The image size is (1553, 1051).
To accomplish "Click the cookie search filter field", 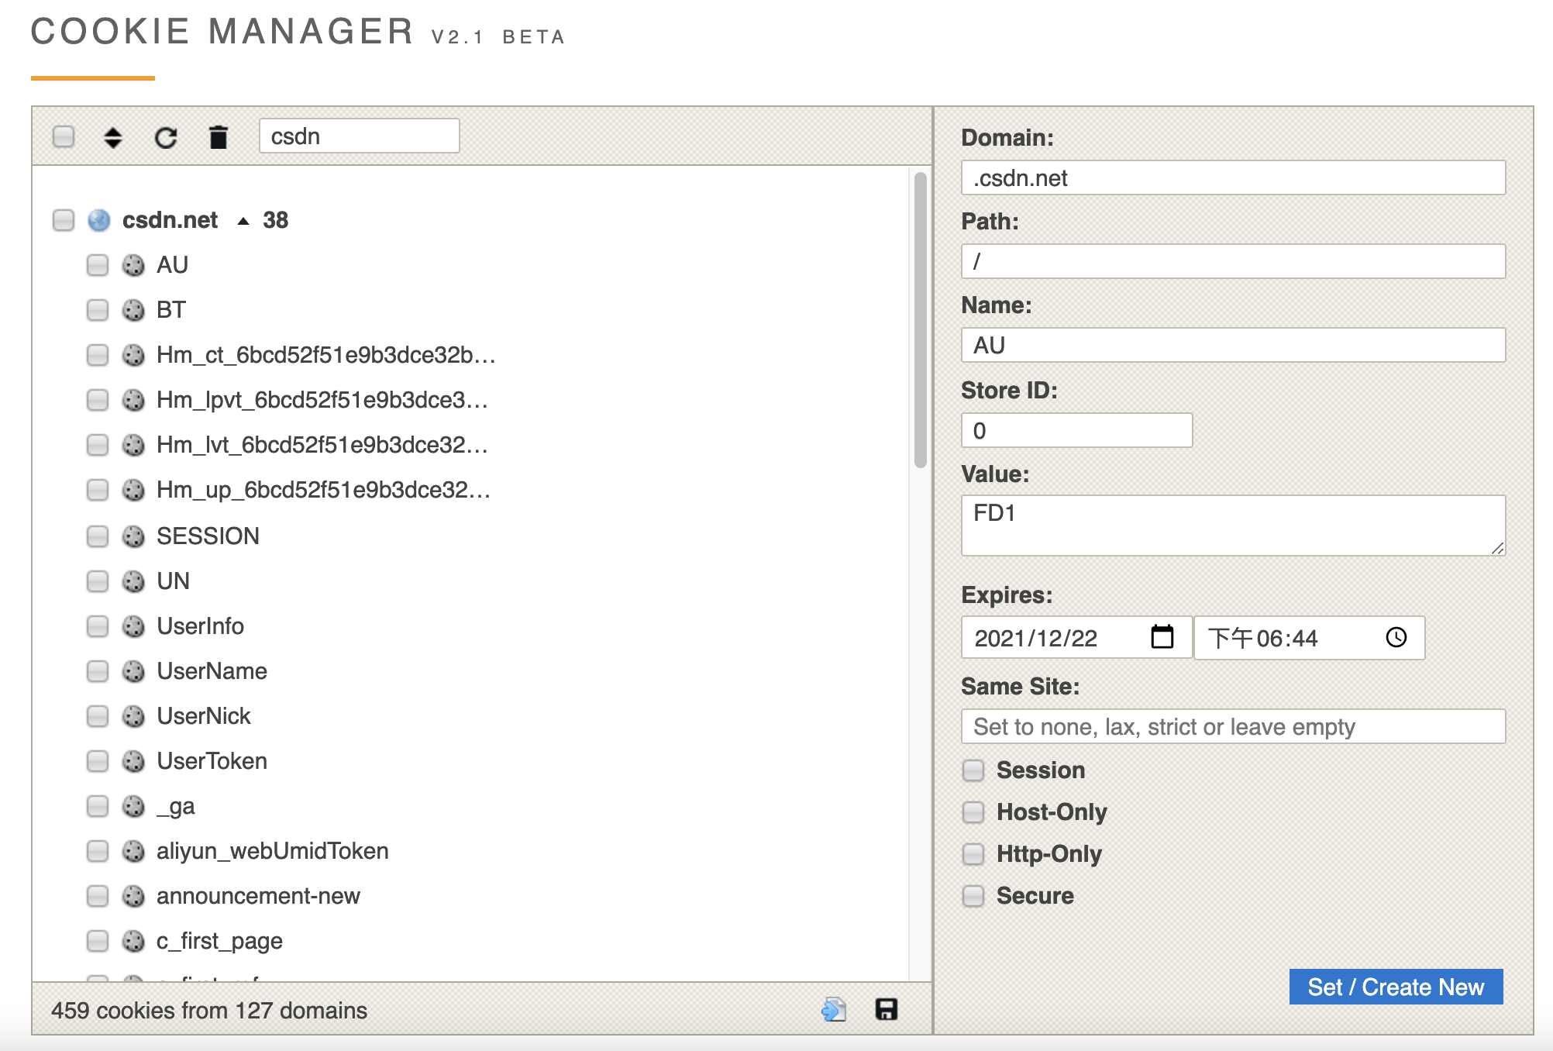I will coord(360,136).
